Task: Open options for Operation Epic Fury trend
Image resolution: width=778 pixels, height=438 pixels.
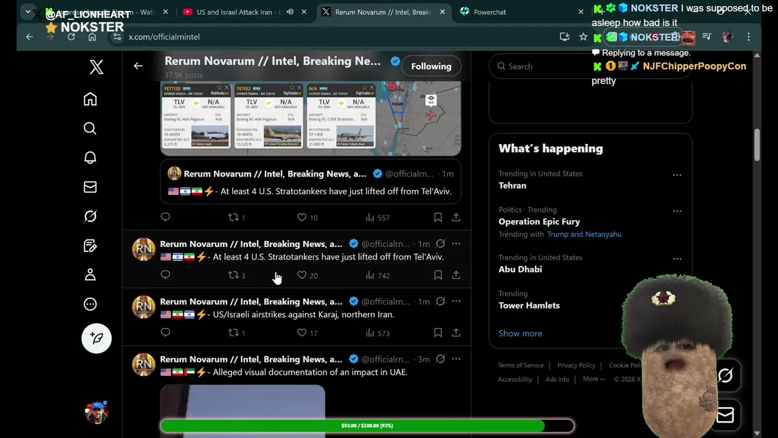Action: [x=677, y=210]
